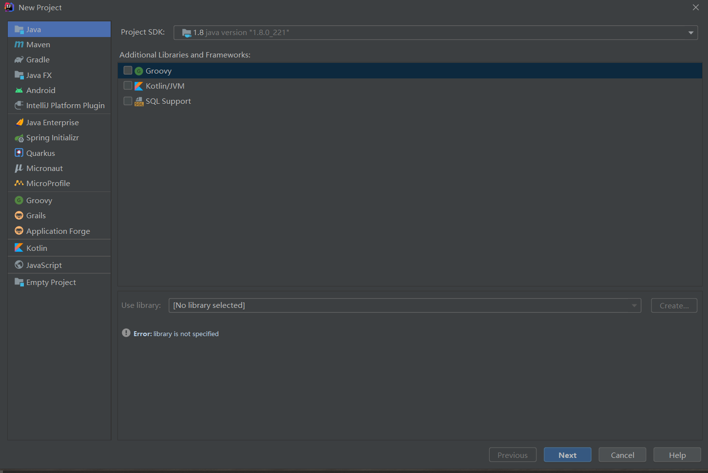The width and height of the screenshot is (708, 473).
Task: Click the Application Forge icon
Action: [19, 231]
